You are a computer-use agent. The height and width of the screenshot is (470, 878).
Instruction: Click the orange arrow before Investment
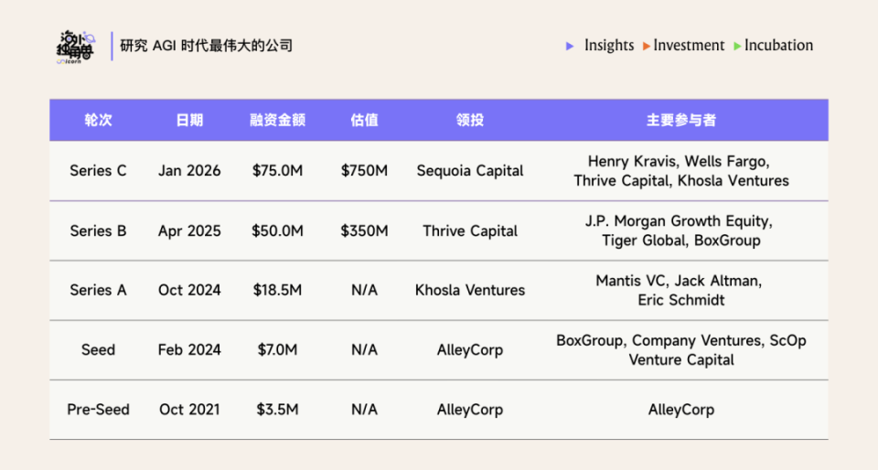647,46
